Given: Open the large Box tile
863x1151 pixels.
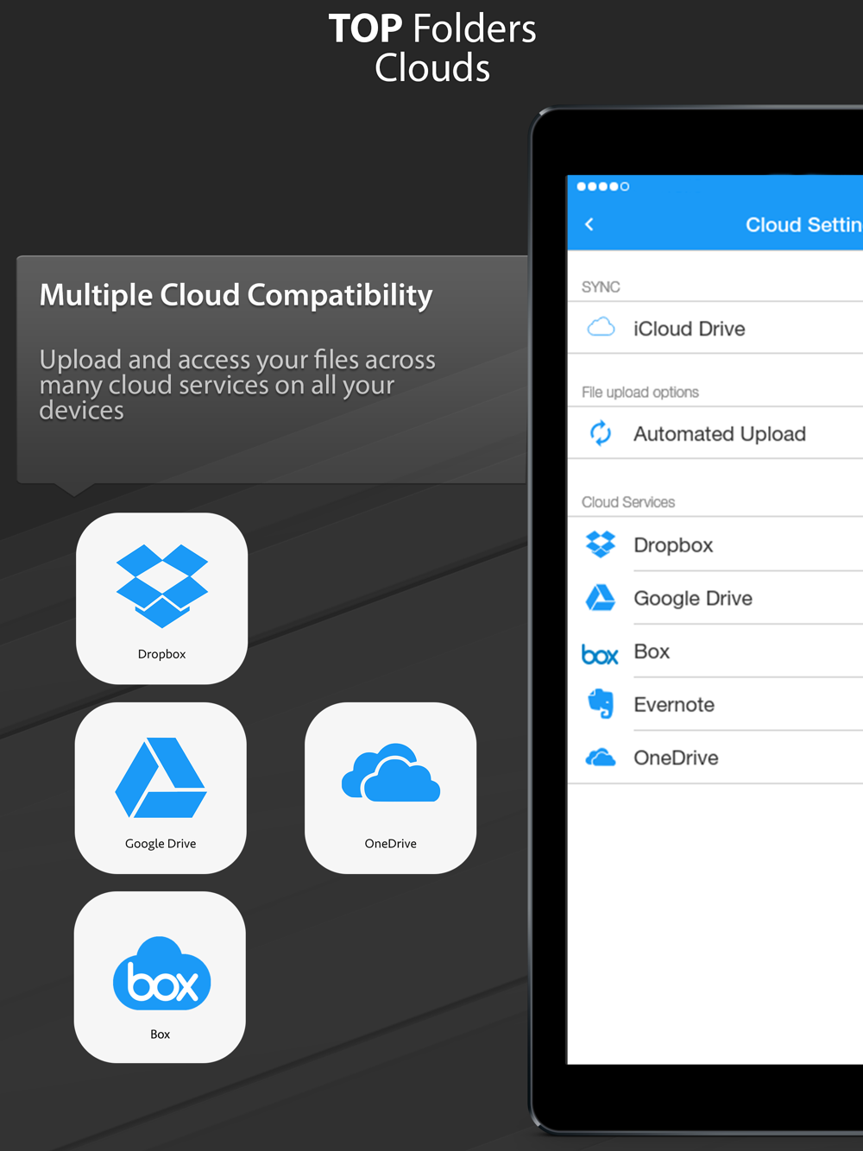Looking at the screenshot, I should (160, 977).
